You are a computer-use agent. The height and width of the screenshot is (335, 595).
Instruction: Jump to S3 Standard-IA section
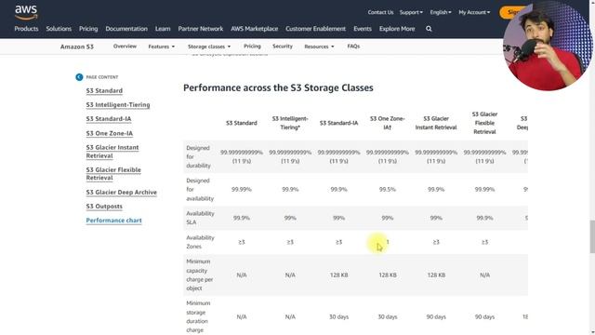[x=109, y=119]
